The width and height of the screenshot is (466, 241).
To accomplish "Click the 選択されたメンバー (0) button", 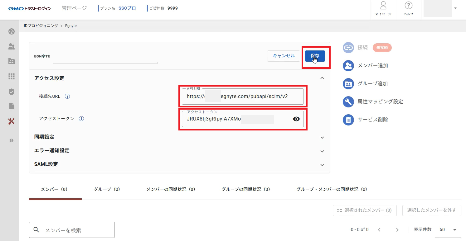I will [365, 210].
